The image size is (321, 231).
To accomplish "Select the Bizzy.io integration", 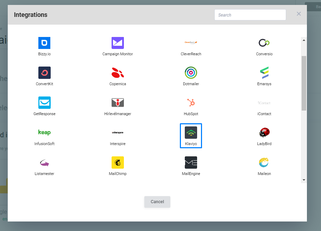I will point(44,43).
